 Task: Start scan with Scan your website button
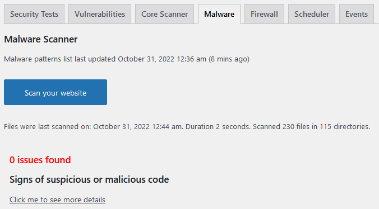tap(56, 92)
